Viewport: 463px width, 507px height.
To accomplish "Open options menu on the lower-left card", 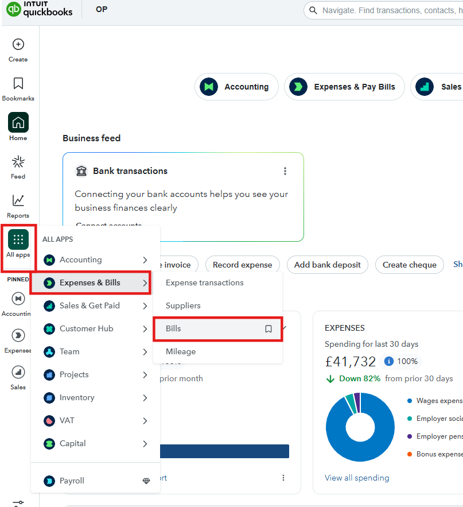I will (x=283, y=478).
